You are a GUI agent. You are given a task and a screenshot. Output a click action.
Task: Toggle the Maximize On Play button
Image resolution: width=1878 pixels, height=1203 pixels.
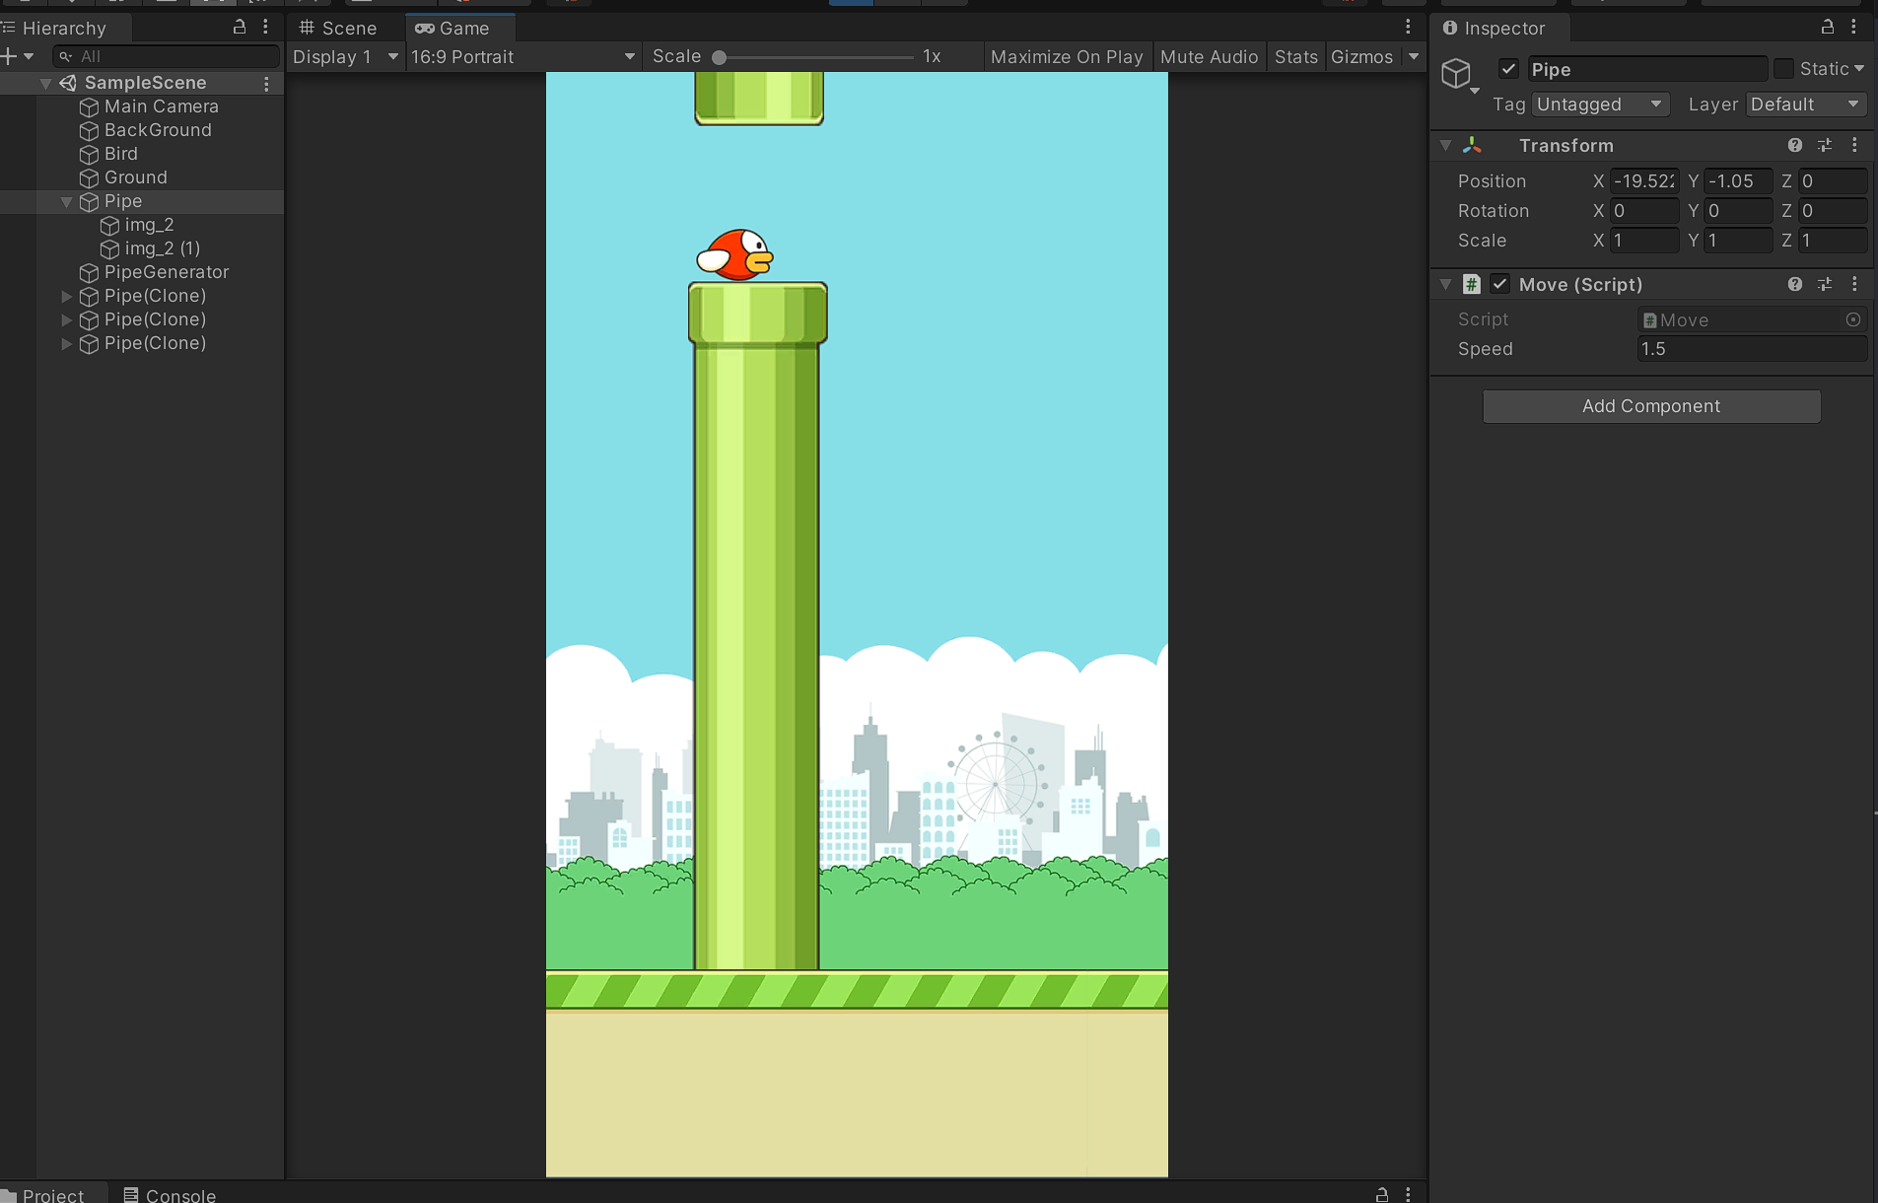point(1066,57)
